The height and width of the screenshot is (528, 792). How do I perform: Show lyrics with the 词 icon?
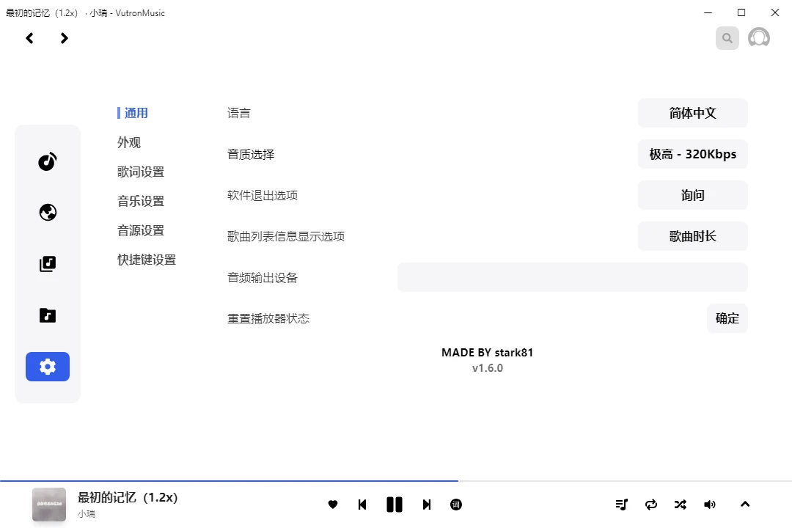coord(456,505)
